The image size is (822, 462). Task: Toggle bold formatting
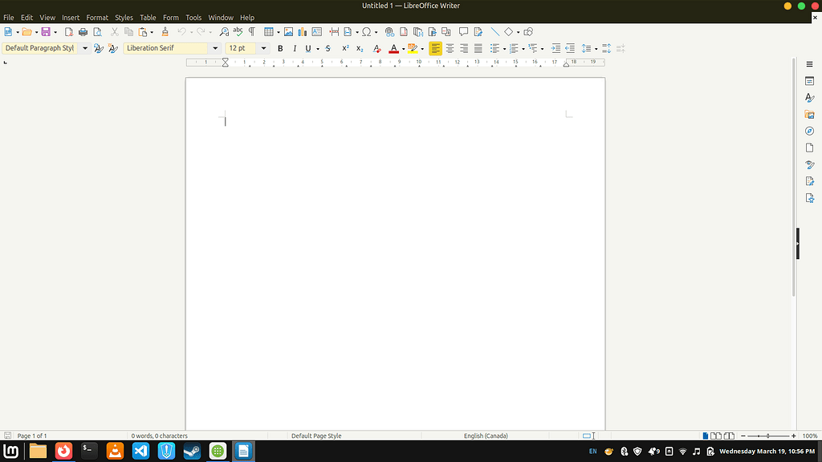click(x=280, y=48)
